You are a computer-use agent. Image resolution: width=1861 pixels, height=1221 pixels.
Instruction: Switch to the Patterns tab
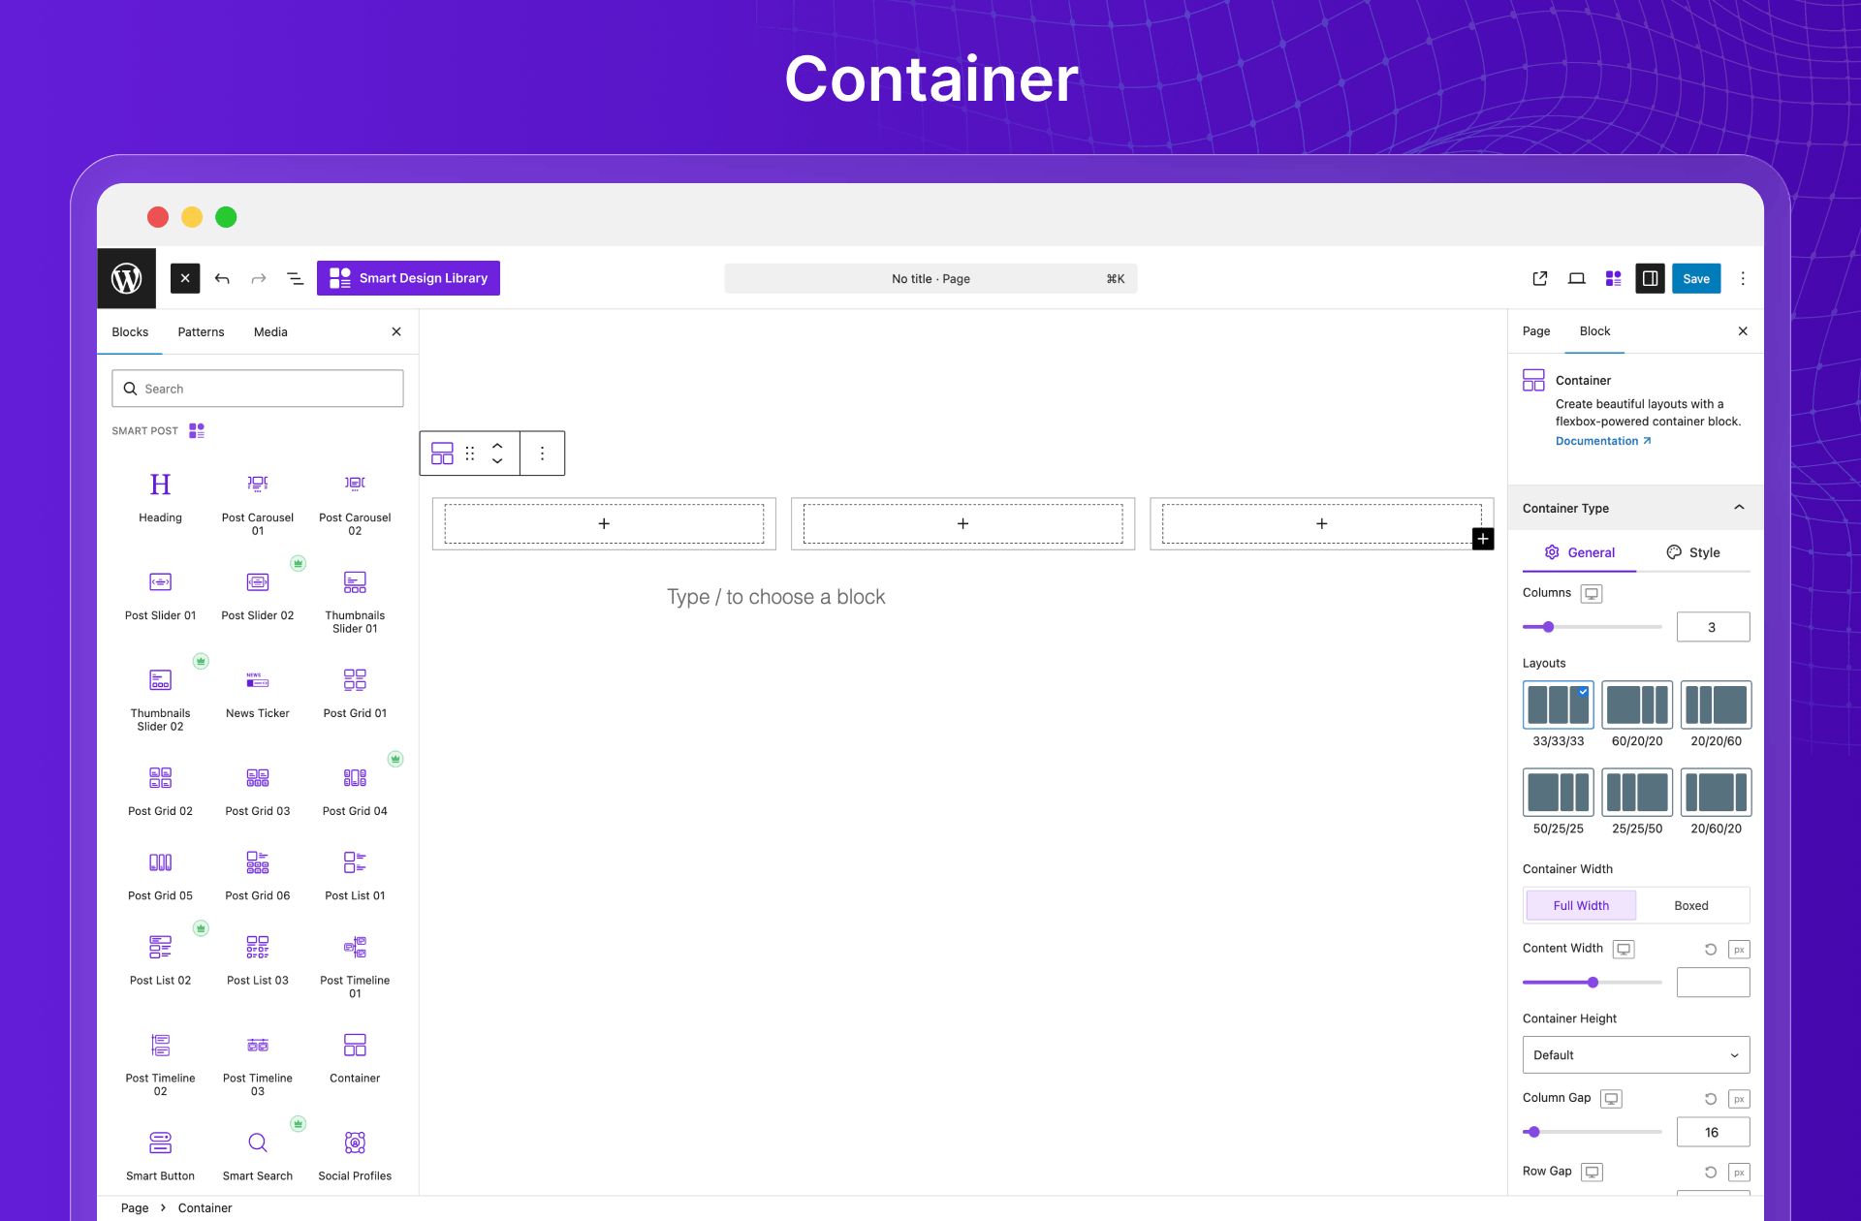[201, 332]
